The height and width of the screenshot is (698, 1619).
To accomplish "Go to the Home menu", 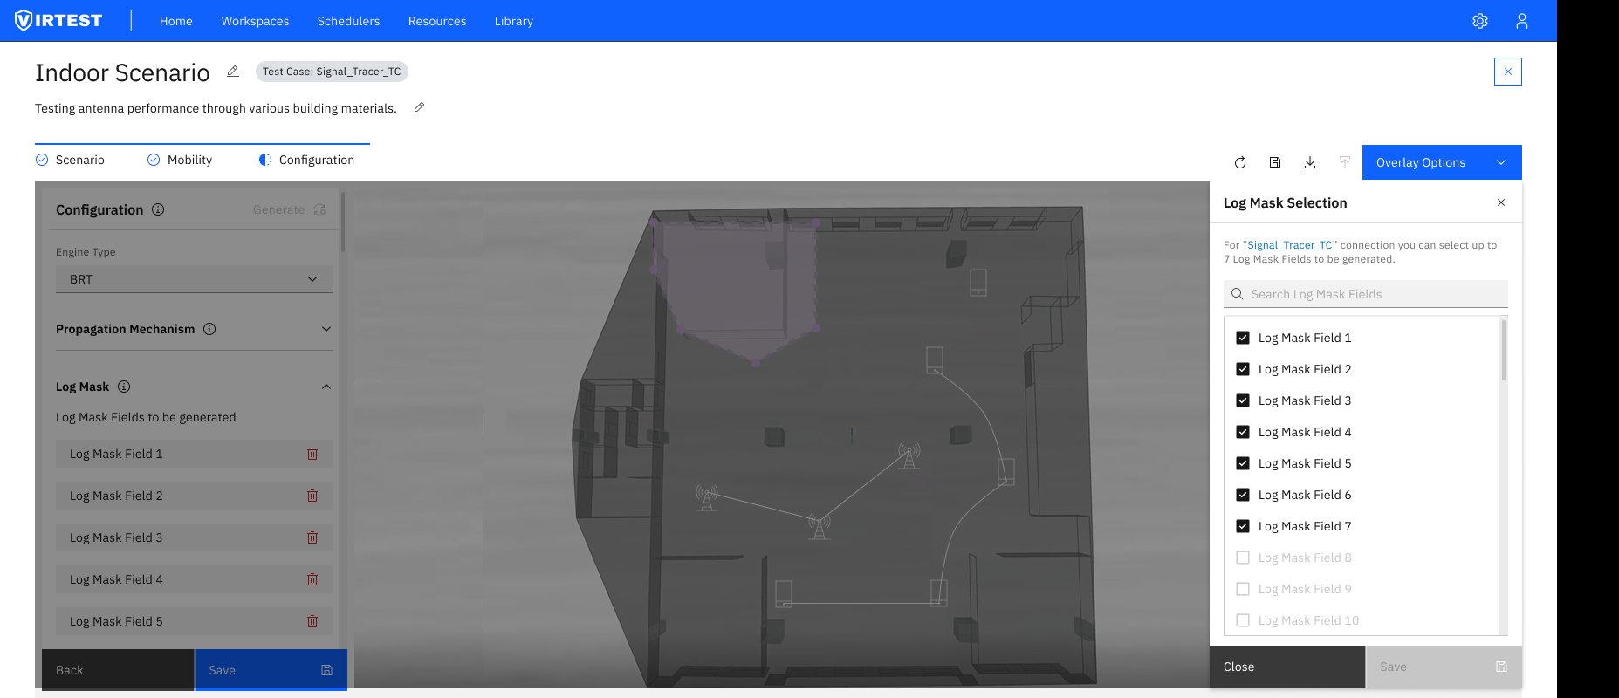I will (176, 21).
